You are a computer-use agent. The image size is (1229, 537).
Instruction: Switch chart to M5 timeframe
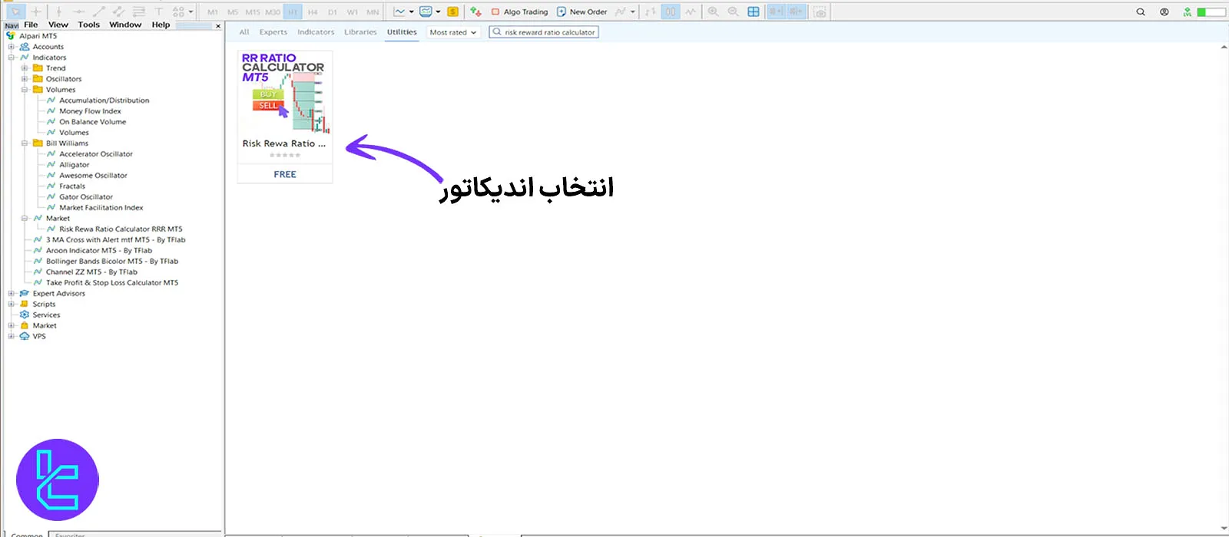tap(233, 12)
